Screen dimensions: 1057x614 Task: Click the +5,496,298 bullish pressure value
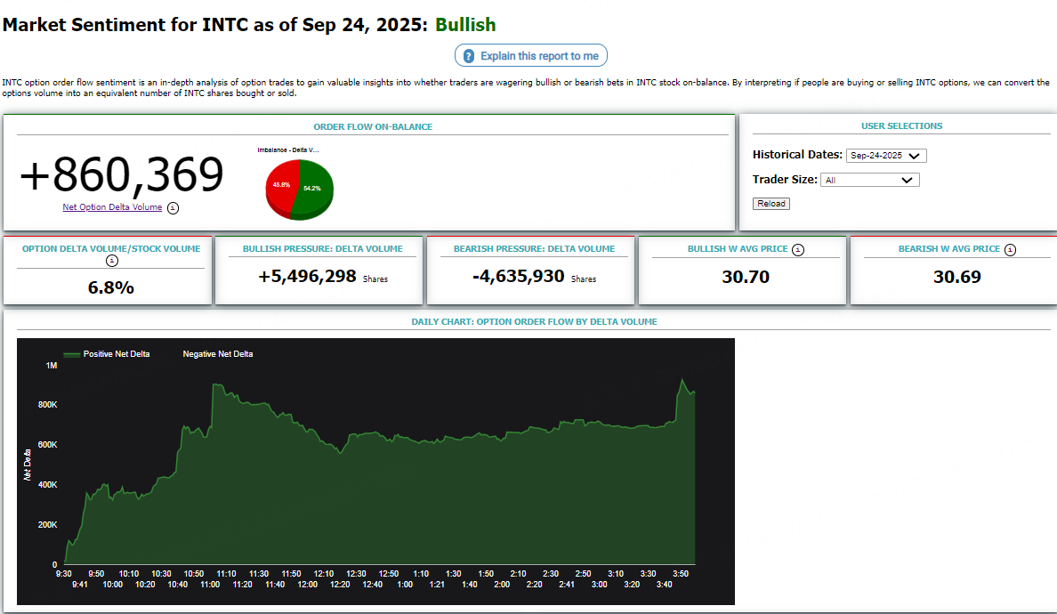coord(307,277)
